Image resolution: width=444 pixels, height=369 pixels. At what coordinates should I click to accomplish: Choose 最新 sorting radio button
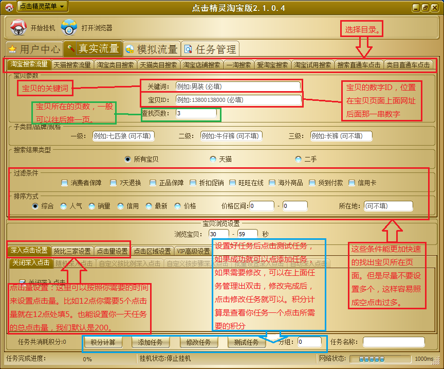click(149, 206)
